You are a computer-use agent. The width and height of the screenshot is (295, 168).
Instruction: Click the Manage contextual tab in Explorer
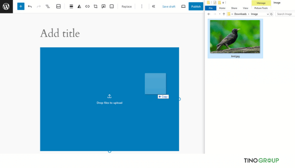261,3
